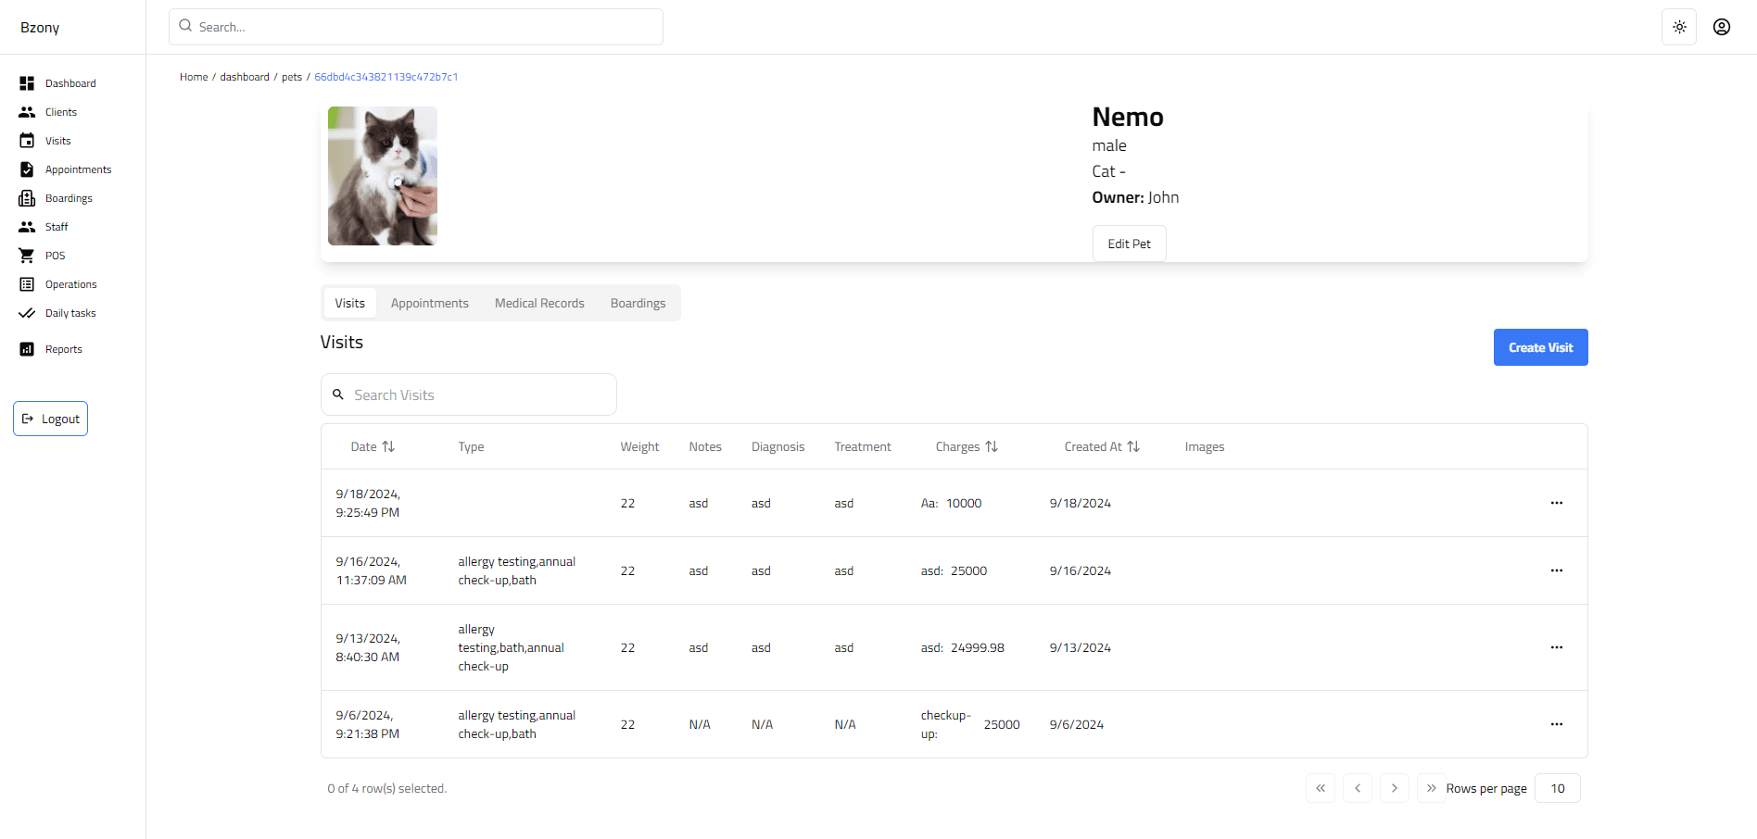Image resolution: width=1757 pixels, height=839 pixels.
Task: Open Reports using the chart icon
Action: point(27,348)
